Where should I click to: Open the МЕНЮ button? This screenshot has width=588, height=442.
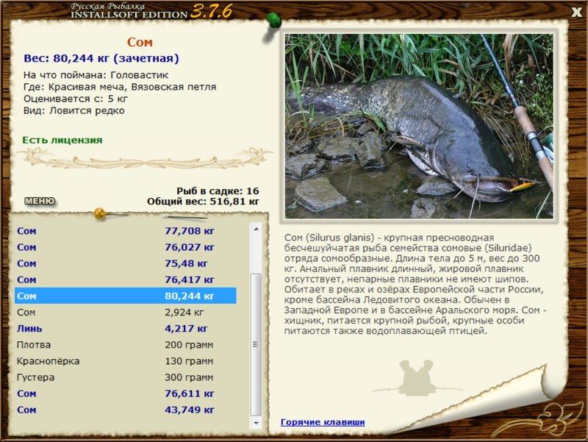[x=40, y=202]
